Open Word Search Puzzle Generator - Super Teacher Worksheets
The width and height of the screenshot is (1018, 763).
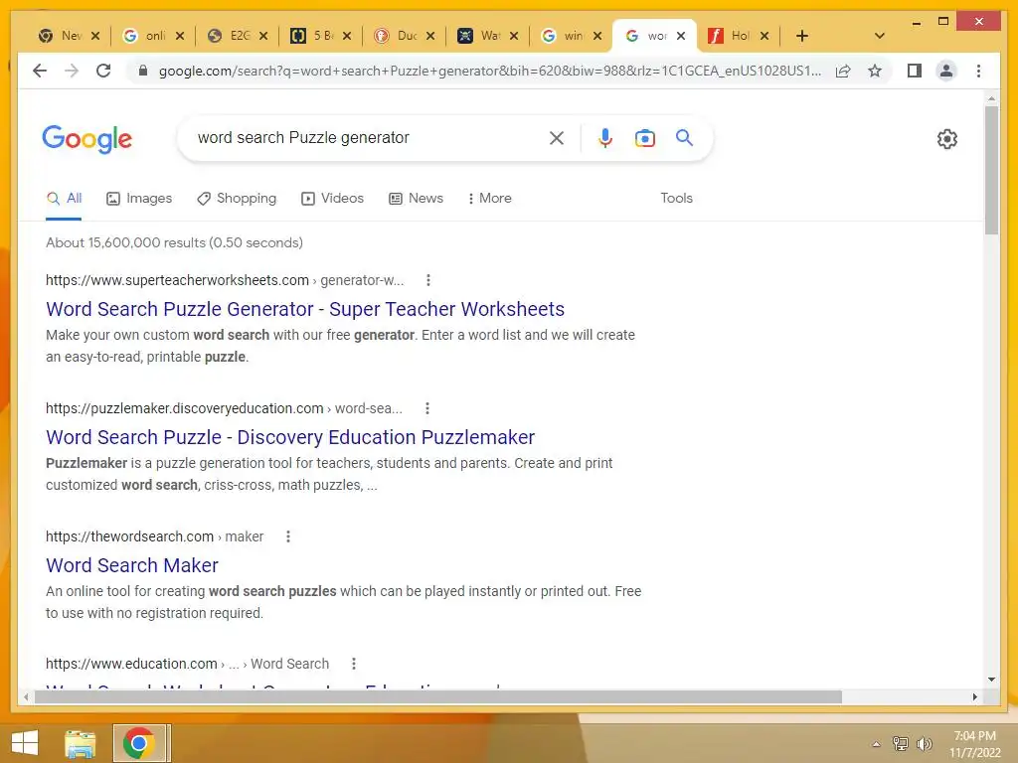(x=305, y=309)
